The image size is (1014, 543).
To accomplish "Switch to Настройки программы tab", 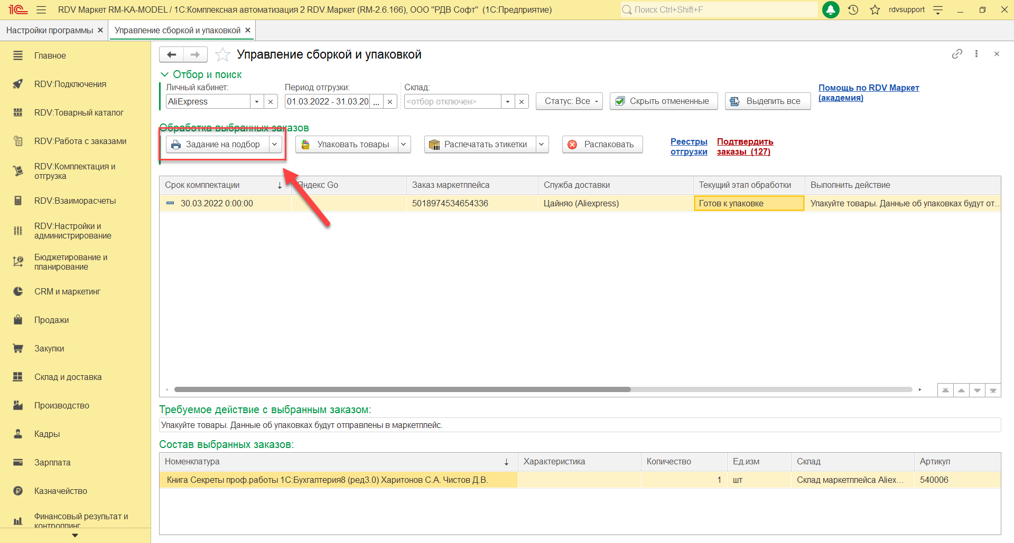I will (x=49, y=31).
